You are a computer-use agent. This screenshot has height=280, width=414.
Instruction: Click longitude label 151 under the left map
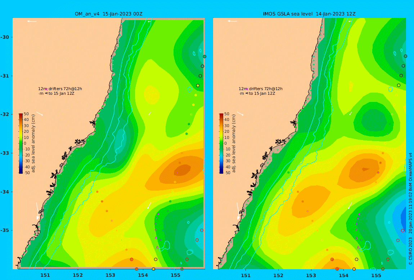pyautogui.click(x=45, y=275)
